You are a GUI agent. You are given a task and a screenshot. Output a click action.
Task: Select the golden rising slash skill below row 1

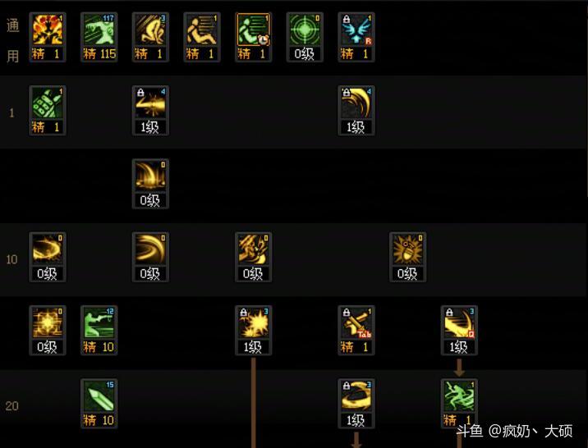click(150, 184)
